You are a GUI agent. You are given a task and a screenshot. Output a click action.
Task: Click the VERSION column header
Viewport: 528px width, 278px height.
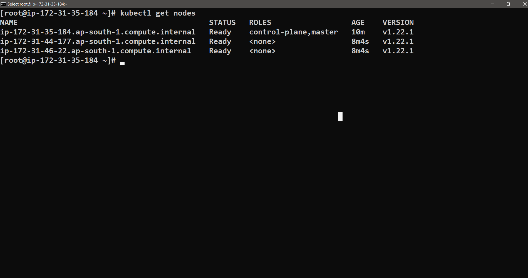click(398, 22)
